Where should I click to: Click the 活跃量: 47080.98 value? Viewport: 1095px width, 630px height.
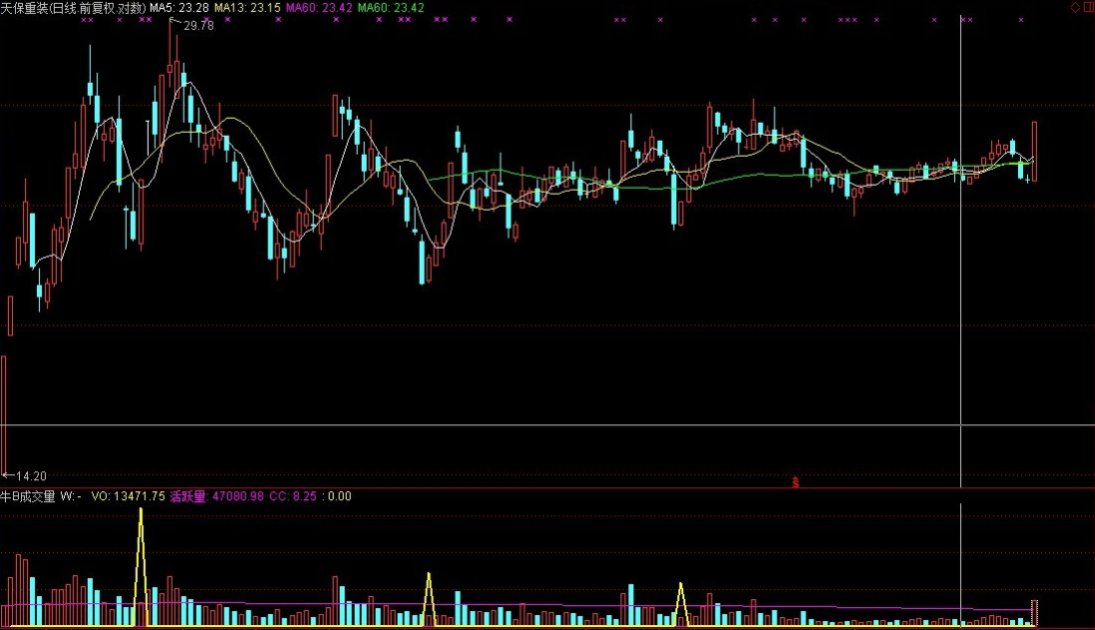click(x=217, y=497)
